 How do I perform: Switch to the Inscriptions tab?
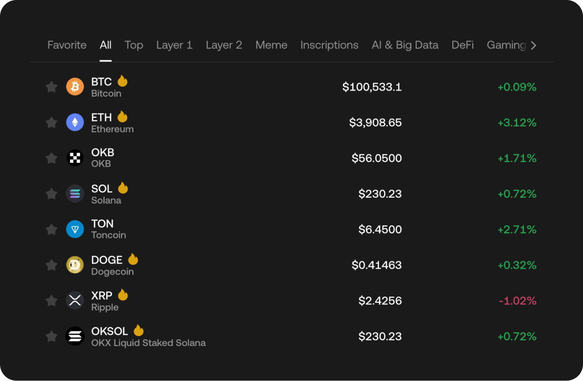[329, 45]
